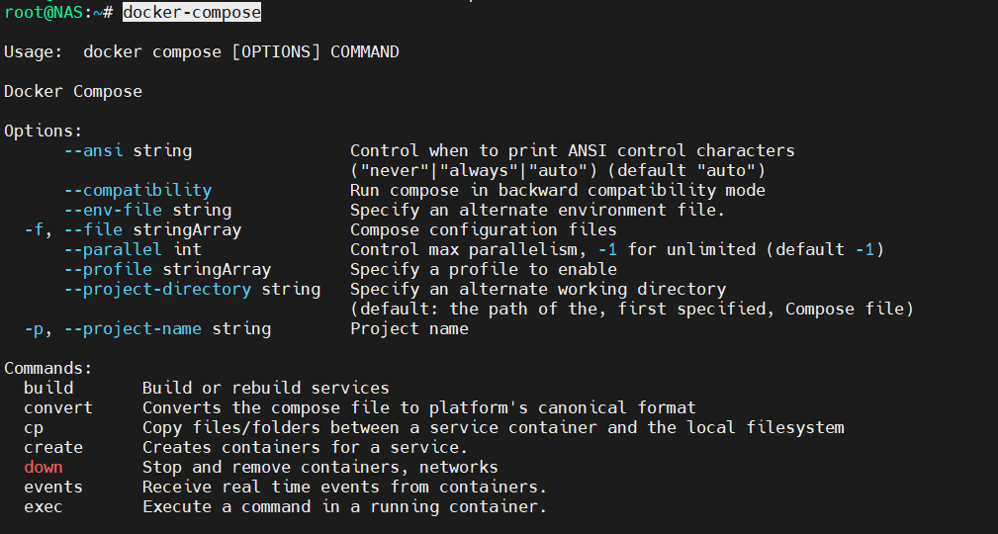Click the cp command name
The height and width of the screenshot is (534, 998).
click(x=34, y=427)
